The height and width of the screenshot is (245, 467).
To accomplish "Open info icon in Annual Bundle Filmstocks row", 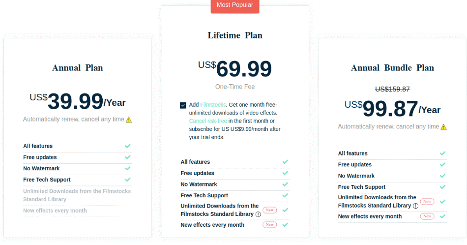I will (415, 206).
